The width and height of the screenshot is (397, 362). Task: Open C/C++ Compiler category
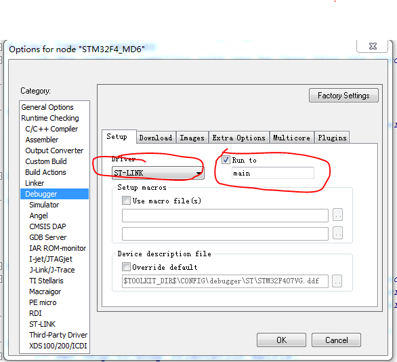[x=51, y=129]
